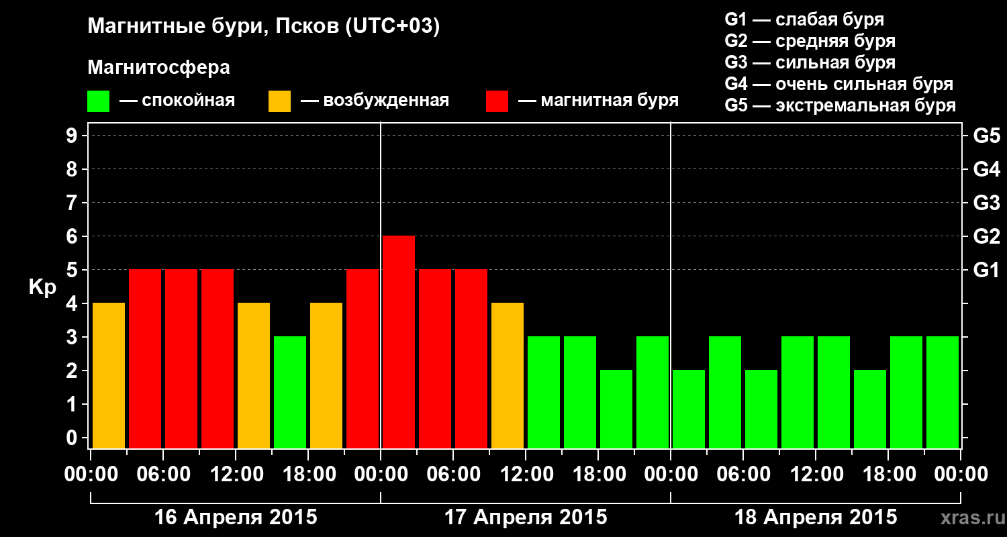Click the last green bar on 18 April
Image resolution: width=1007 pixels, height=537 pixels.
pos(943,392)
